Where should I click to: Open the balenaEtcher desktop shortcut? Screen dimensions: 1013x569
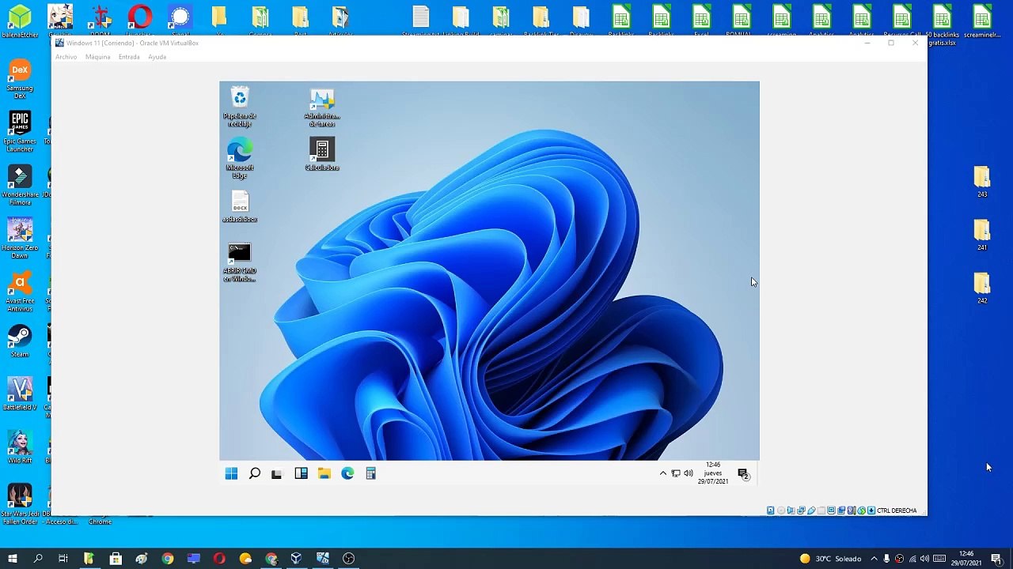tap(20, 21)
